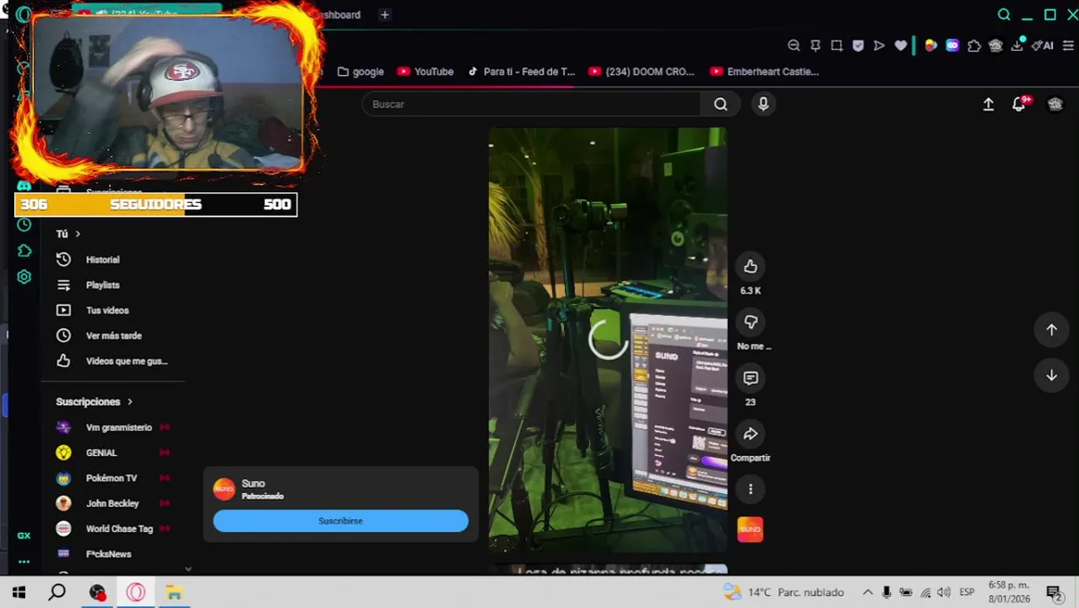Open Ver más tarde list

(113, 335)
